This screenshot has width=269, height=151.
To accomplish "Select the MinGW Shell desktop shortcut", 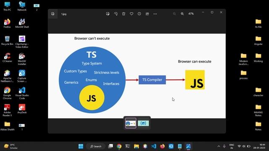I will point(22,23).
